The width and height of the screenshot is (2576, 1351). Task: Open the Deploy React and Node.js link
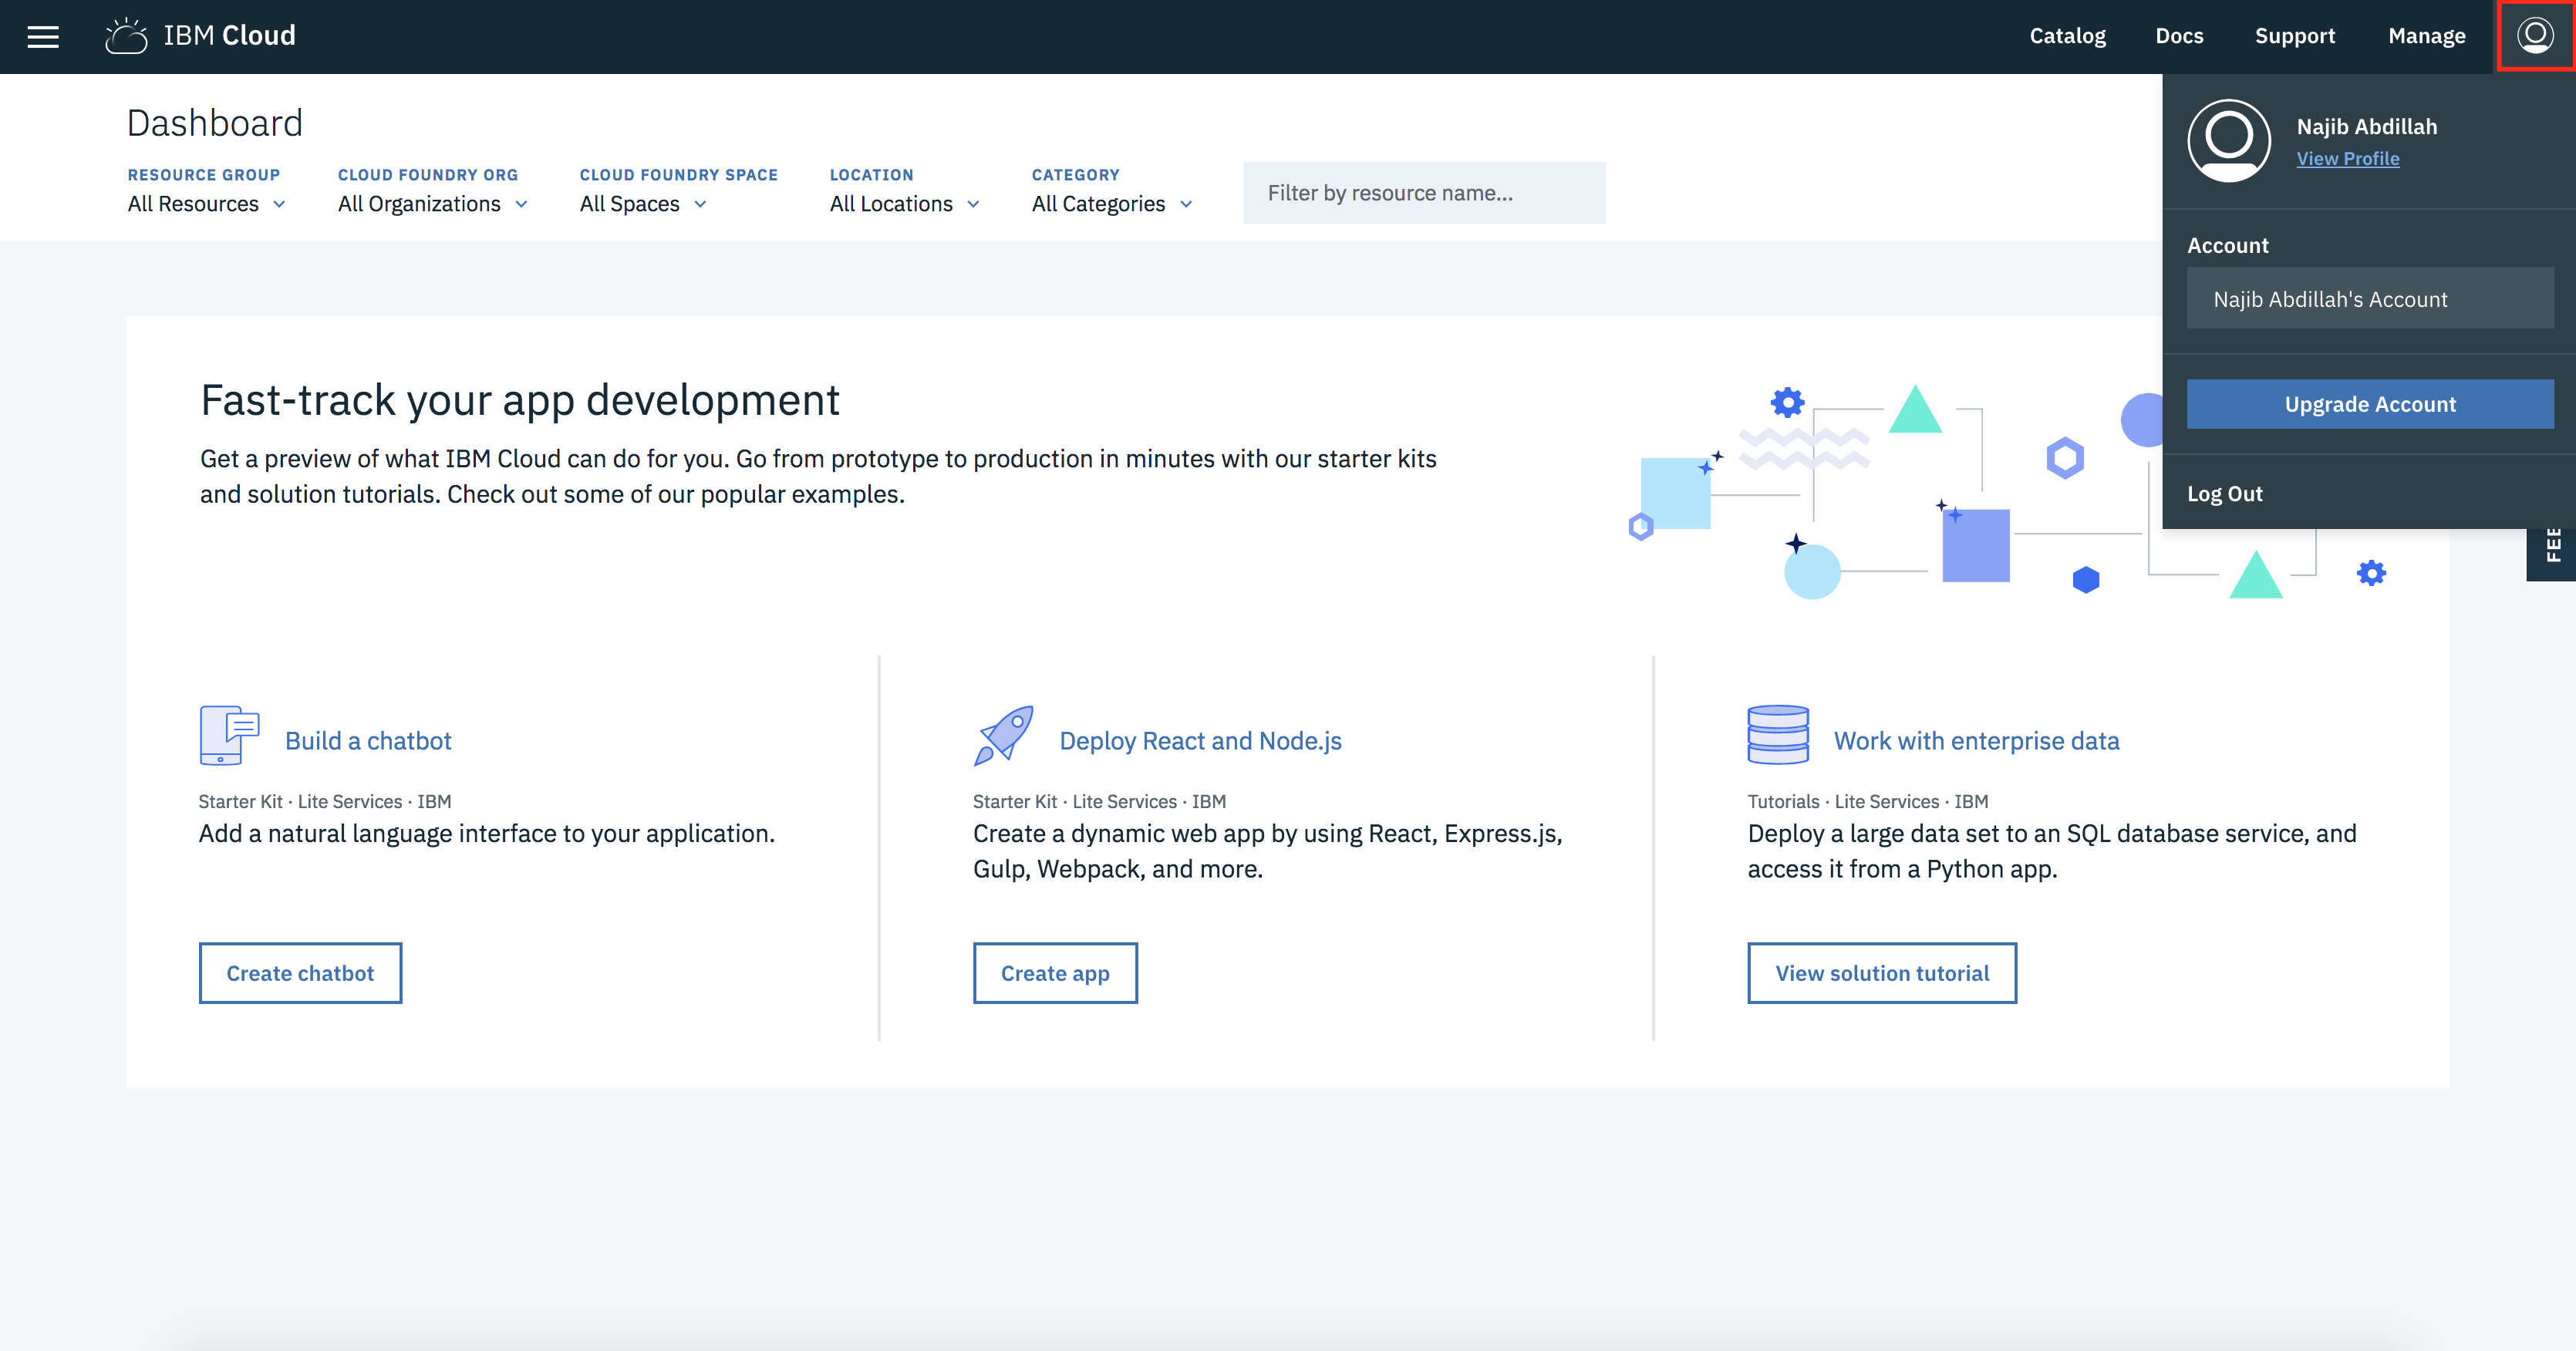coord(1200,741)
